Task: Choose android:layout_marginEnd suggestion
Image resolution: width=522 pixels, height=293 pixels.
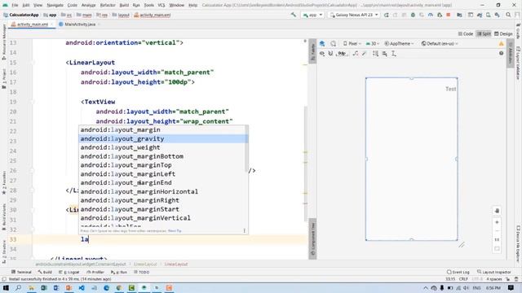Action: (163, 182)
